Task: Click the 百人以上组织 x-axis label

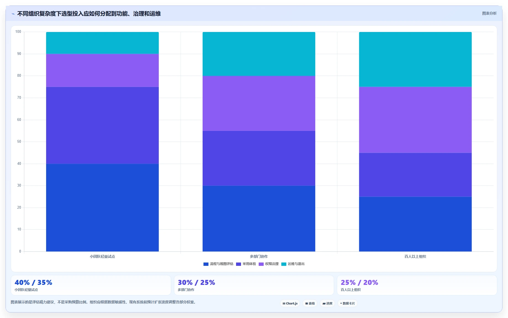Action: tap(415, 256)
